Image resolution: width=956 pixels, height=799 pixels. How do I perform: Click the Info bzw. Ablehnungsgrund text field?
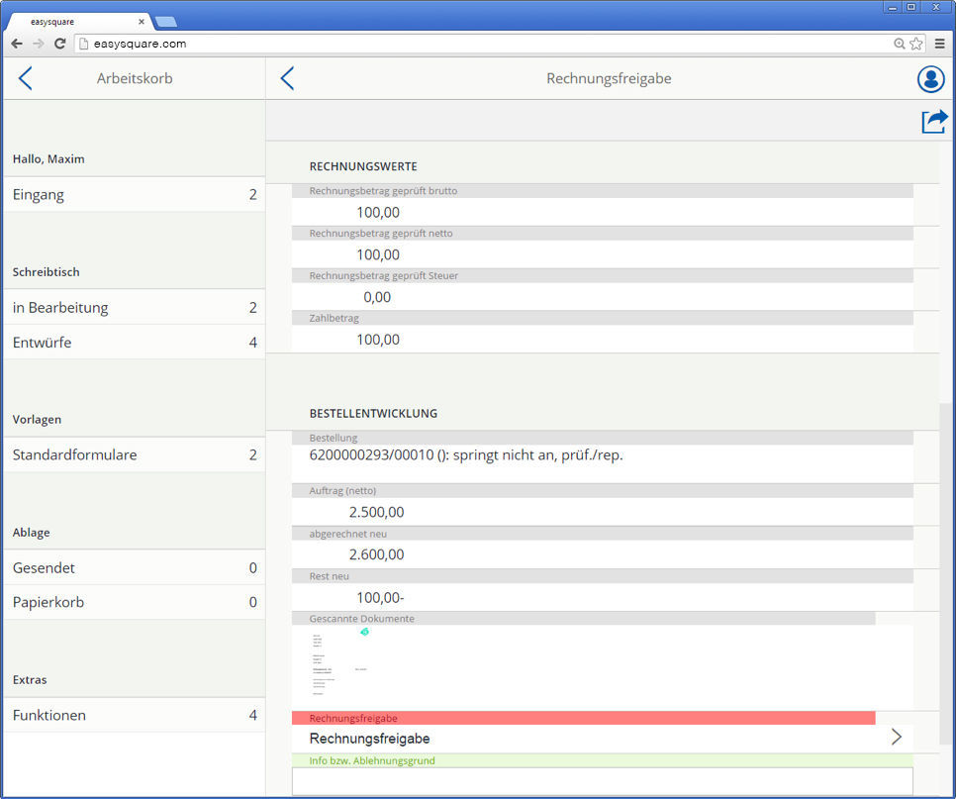pyautogui.click(x=602, y=780)
